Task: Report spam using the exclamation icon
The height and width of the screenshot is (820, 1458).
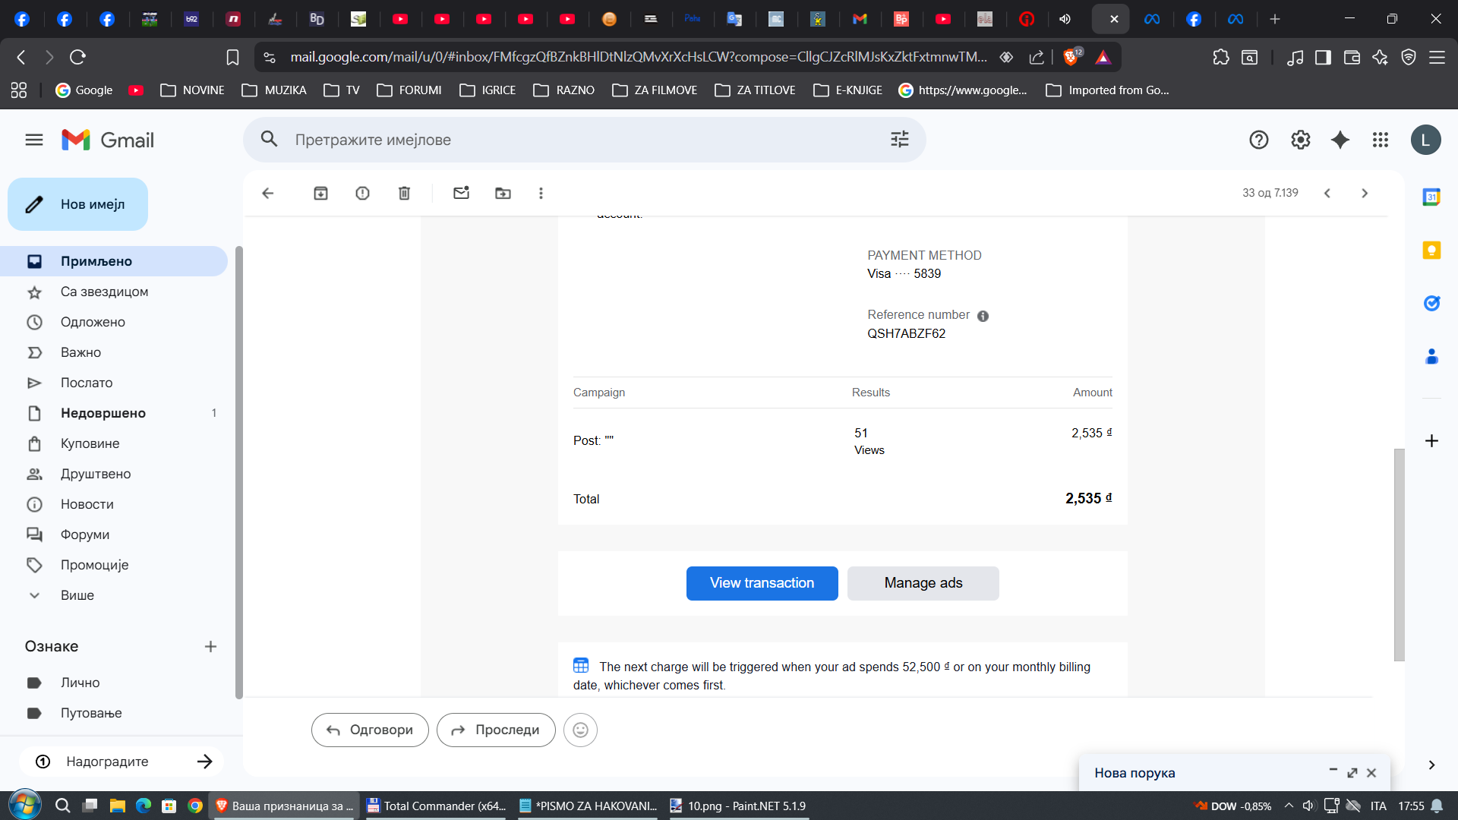Action: click(362, 193)
